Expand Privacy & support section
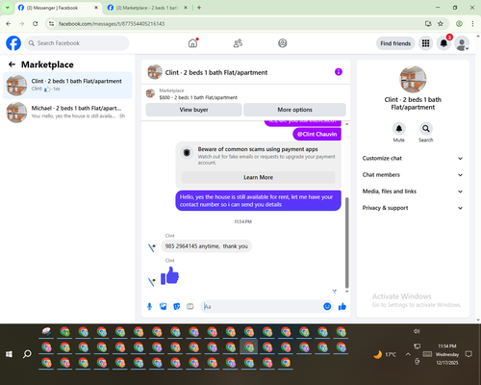The height and width of the screenshot is (385, 481). 413,208
